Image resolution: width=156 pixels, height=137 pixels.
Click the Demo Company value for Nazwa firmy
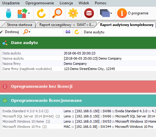click(75, 64)
